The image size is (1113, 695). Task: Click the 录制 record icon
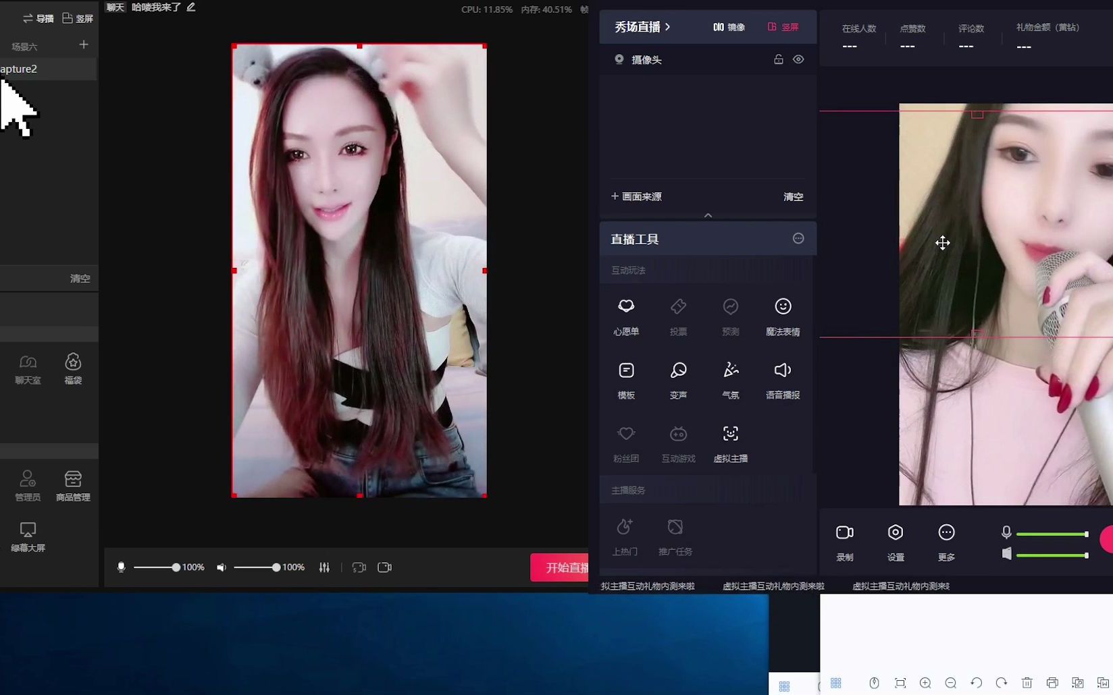click(x=845, y=542)
